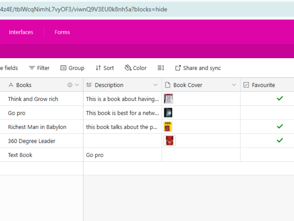
Task: Click the Book Cover attachment icon in header
Action: (x=168, y=85)
